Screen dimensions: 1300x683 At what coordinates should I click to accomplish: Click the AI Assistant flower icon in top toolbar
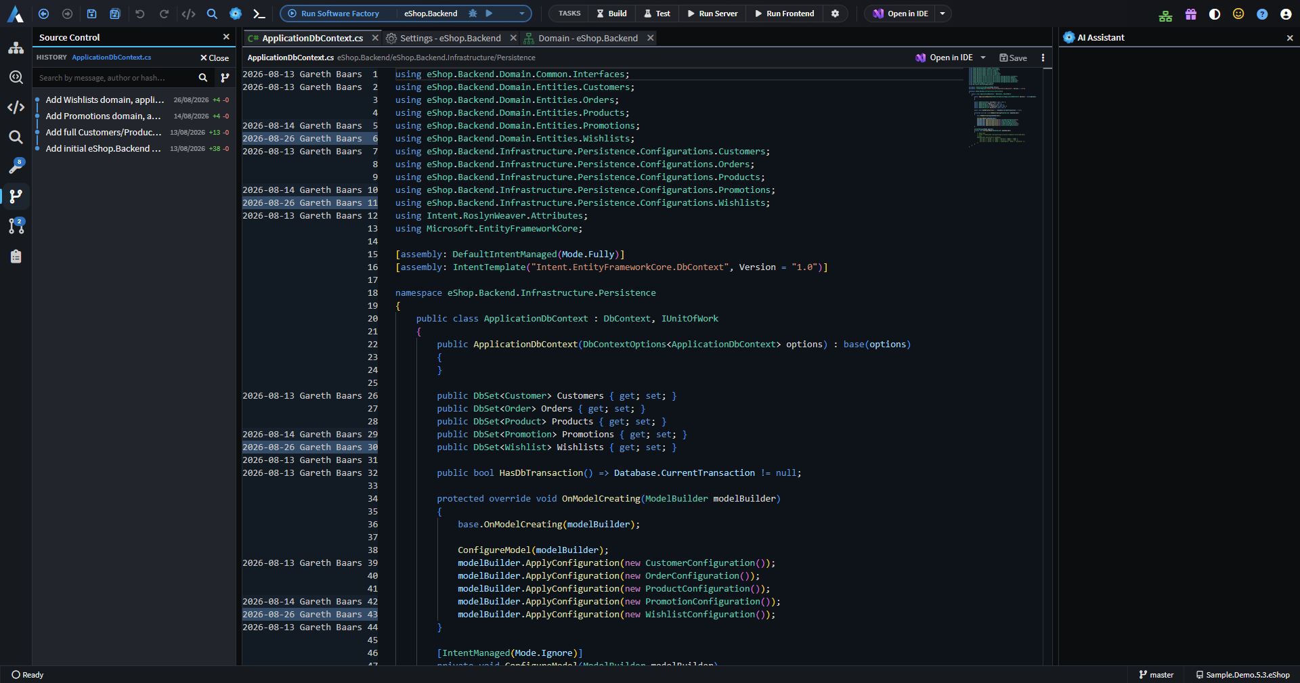[x=236, y=14]
